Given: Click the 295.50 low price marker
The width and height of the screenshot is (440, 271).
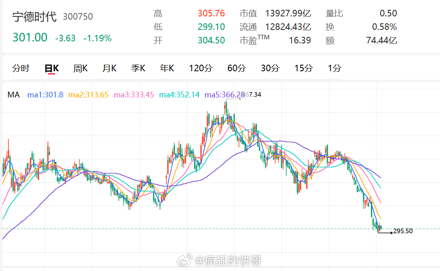Looking at the screenshot, I should pos(403,231).
